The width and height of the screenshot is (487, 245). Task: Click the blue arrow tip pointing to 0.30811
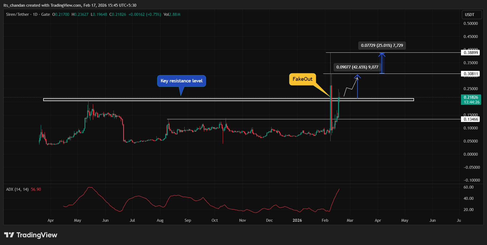click(357, 76)
